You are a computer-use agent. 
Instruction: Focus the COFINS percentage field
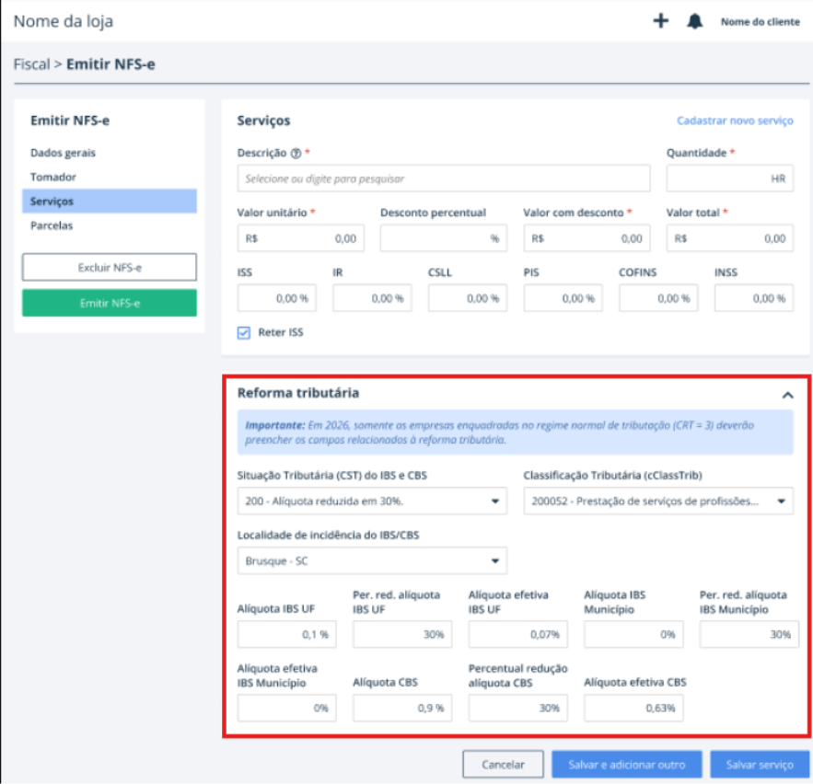pyautogui.click(x=658, y=298)
